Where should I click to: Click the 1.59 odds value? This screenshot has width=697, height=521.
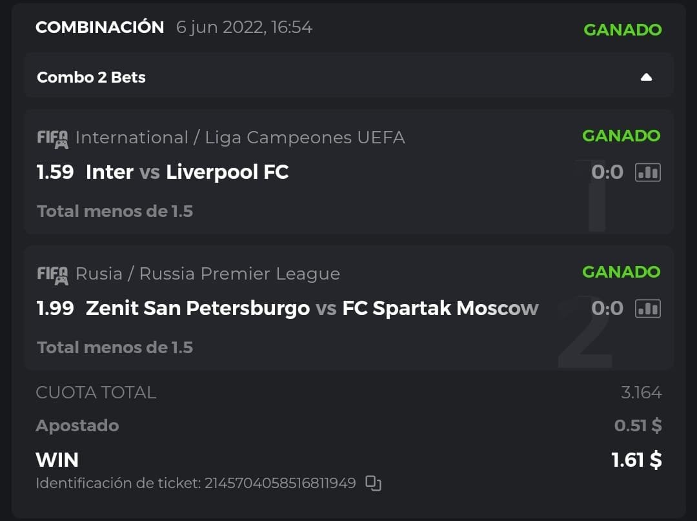pos(56,172)
